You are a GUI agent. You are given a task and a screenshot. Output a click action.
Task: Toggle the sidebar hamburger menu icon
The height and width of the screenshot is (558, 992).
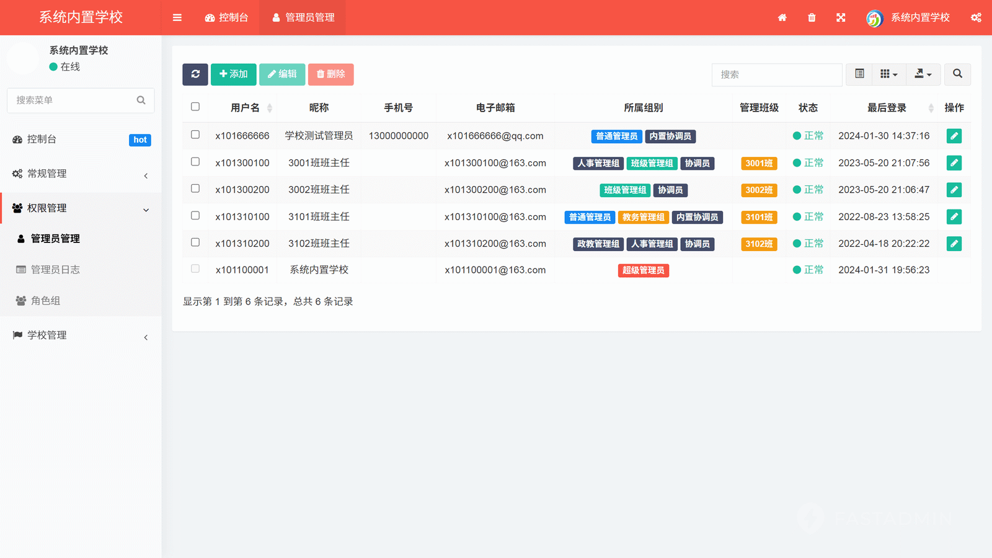click(x=177, y=17)
